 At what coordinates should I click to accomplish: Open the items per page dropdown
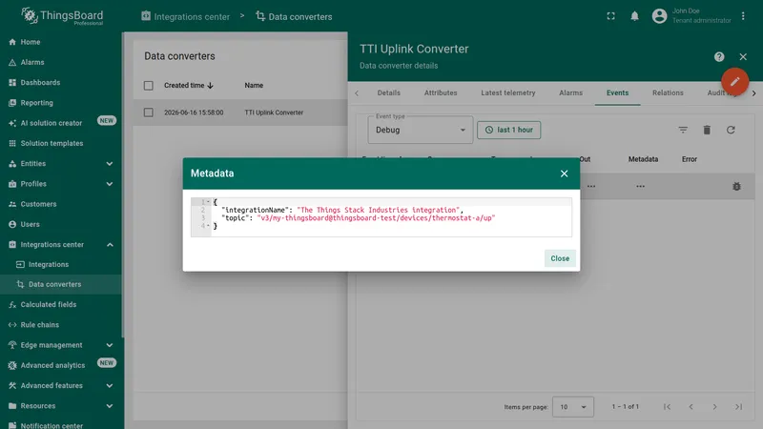tap(573, 407)
